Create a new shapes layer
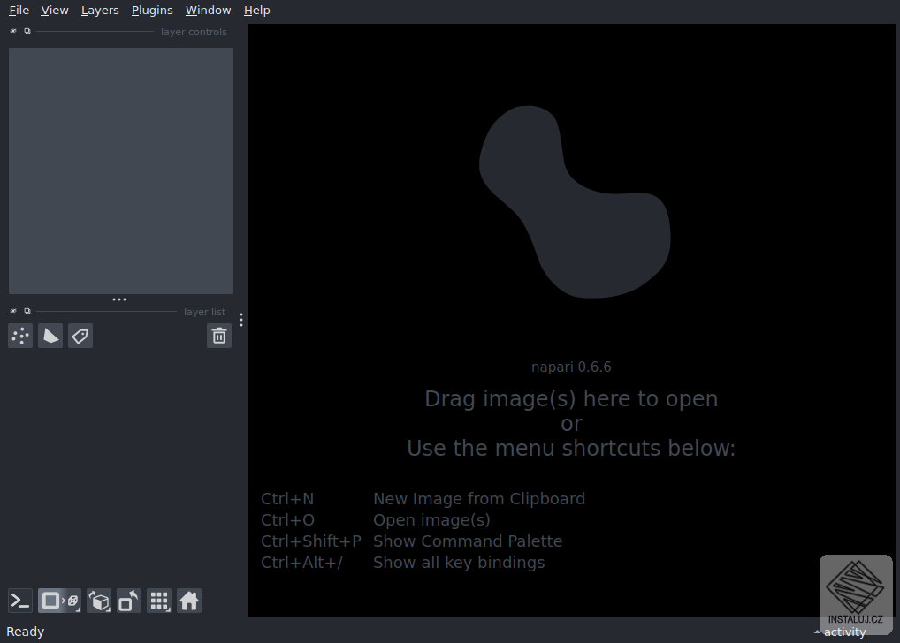 (x=50, y=336)
